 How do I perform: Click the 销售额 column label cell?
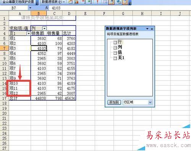[39, 33]
